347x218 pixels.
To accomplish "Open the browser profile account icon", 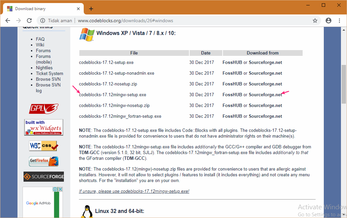I will (x=328, y=21).
